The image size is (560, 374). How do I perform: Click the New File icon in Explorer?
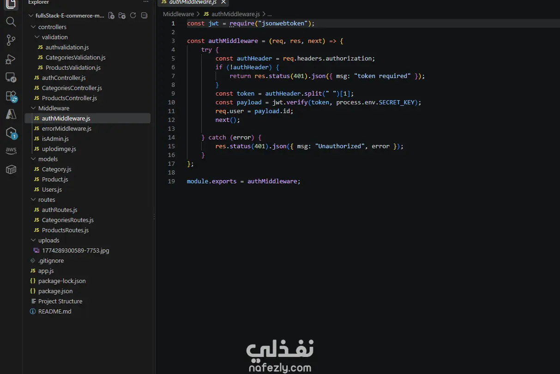point(111,16)
